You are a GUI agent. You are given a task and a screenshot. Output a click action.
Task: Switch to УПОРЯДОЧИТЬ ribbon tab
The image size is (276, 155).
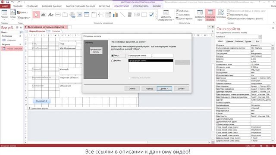pos(141,6)
